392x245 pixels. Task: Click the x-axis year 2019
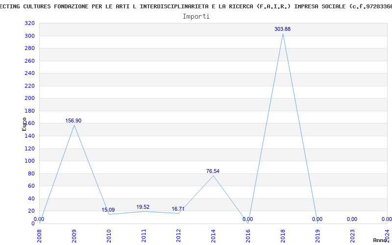point(318,236)
